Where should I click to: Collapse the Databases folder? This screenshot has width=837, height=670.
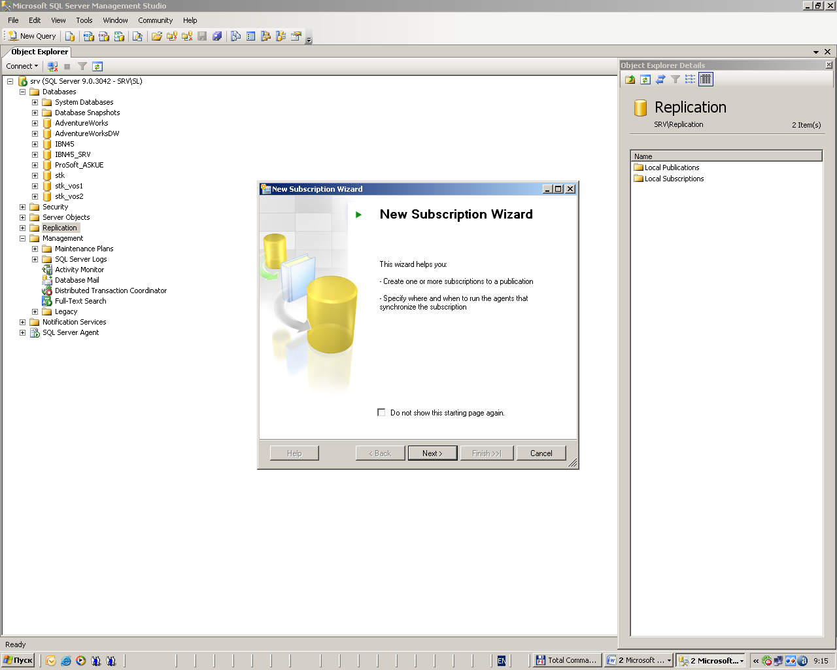[x=22, y=92]
